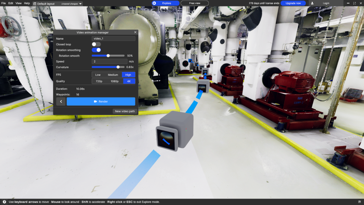Set FPS to Medium
The height and width of the screenshot is (205, 364).
click(x=113, y=75)
